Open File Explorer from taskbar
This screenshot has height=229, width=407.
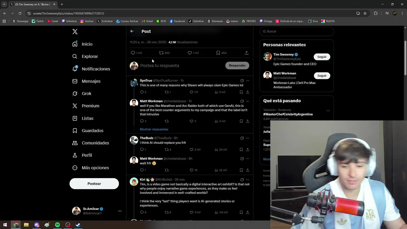click(26, 225)
